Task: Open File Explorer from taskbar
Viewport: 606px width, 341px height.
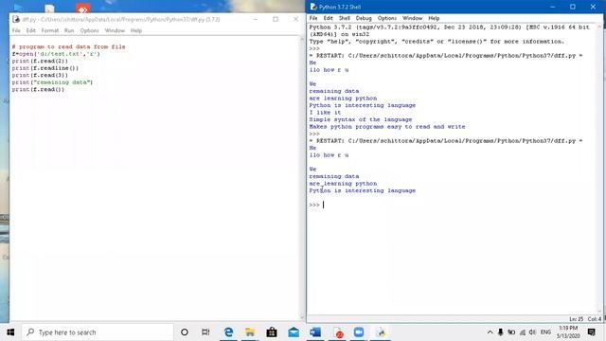Action: point(250,332)
